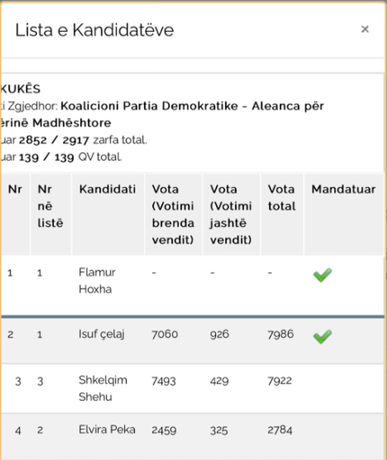The height and width of the screenshot is (460, 387).
Task: Click Vota (Votimi brenda vendit) header
Action: tap(173, 214)
